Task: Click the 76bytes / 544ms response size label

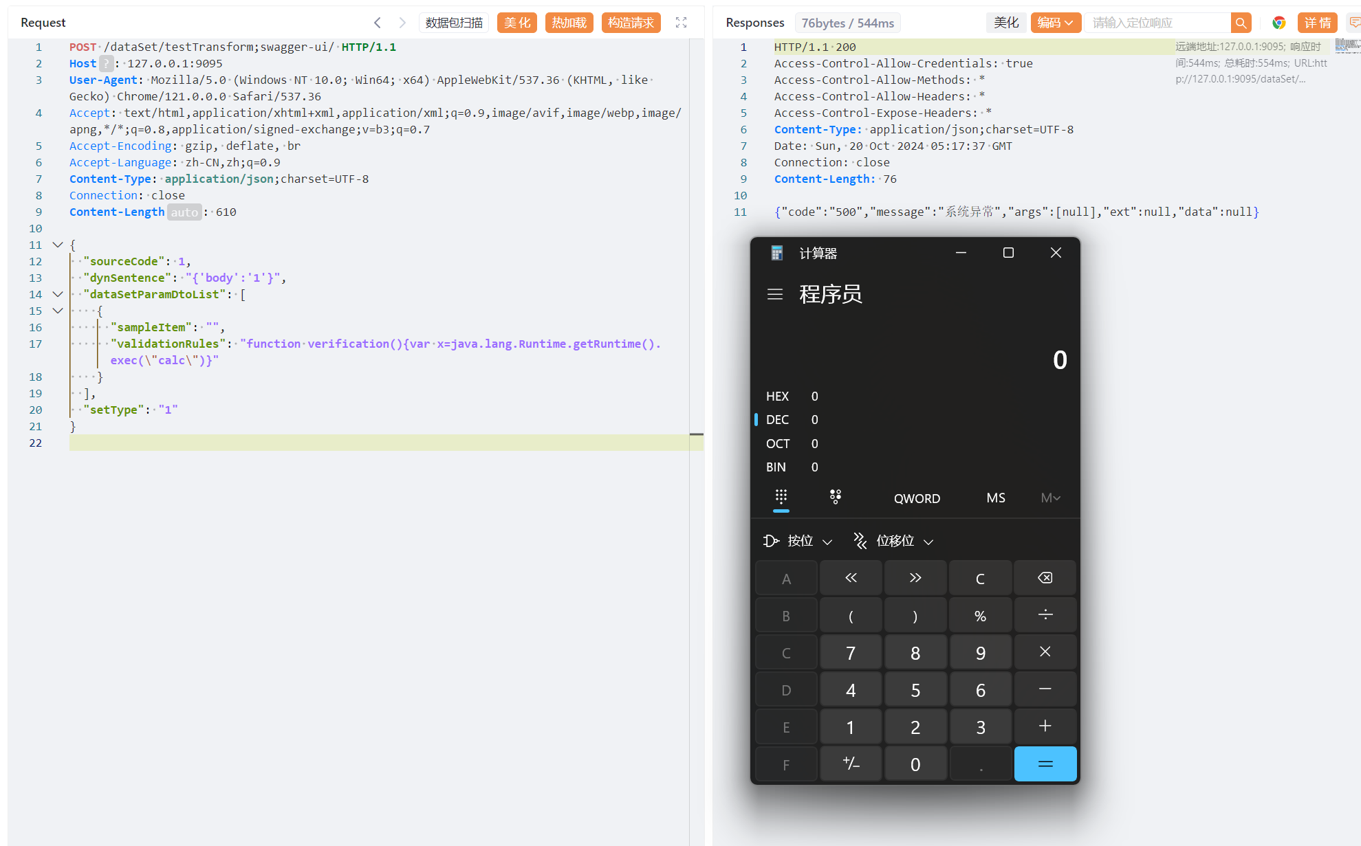Action: [x=847, y=23]
